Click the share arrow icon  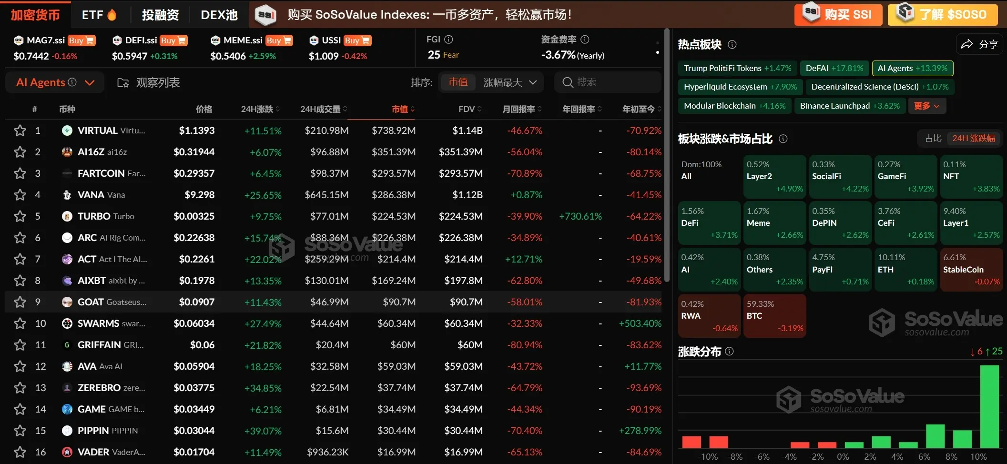pos(967,44)
